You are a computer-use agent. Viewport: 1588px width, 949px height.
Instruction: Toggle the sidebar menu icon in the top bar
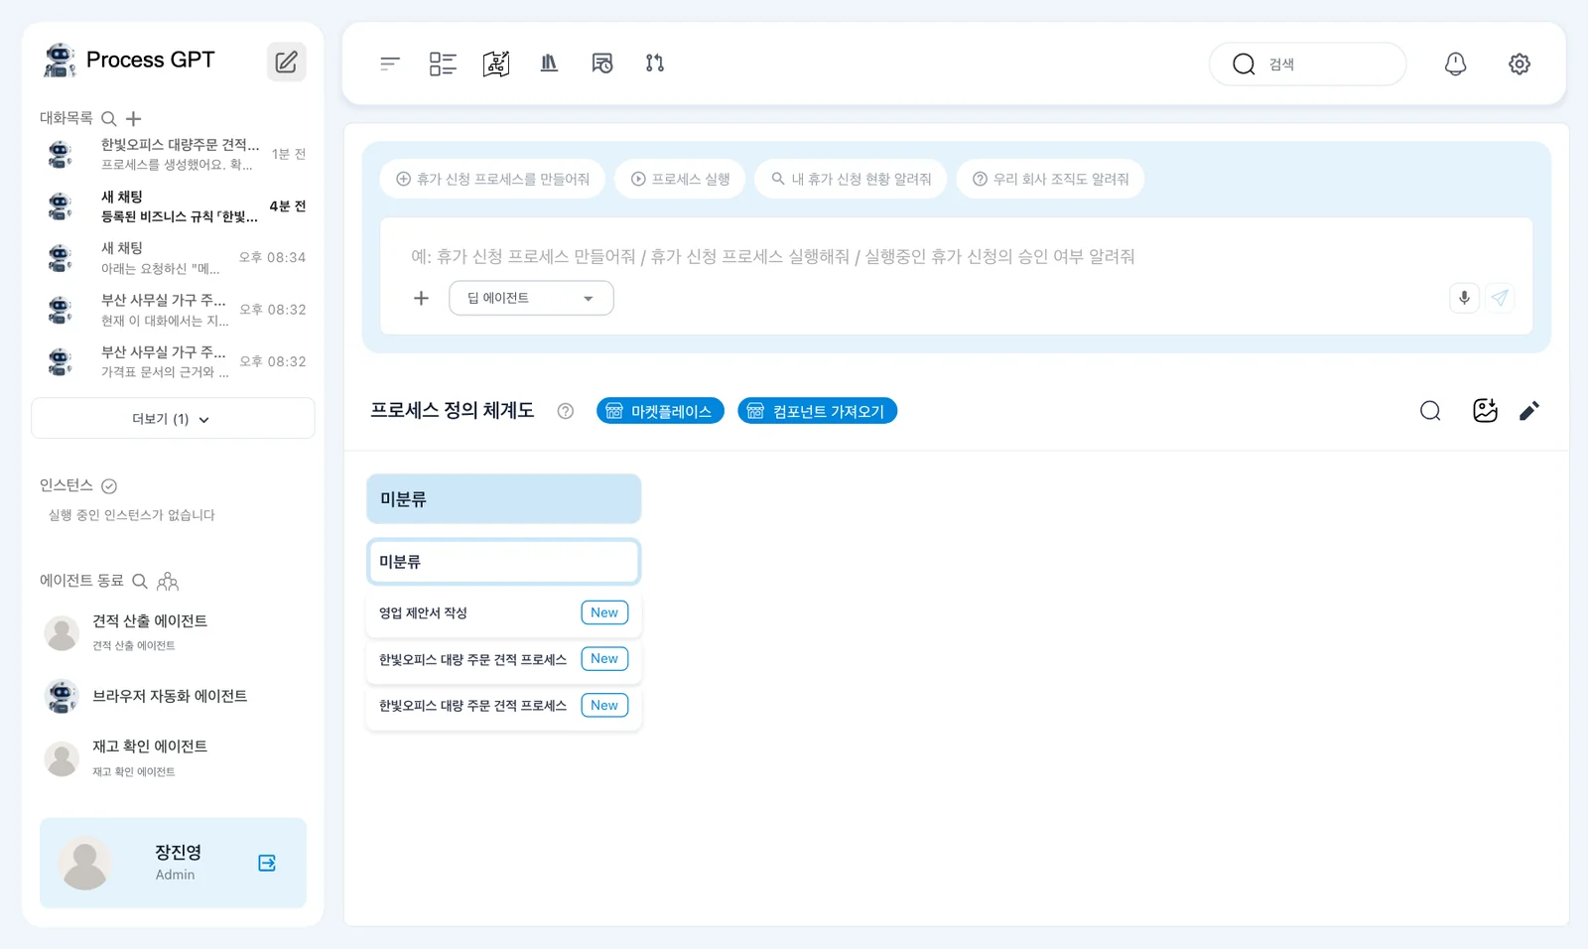[x=390, y=64]
